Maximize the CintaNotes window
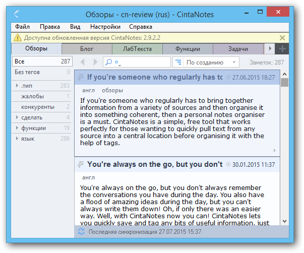The width and height of the screenshot is (304, 253). [260, 12]
